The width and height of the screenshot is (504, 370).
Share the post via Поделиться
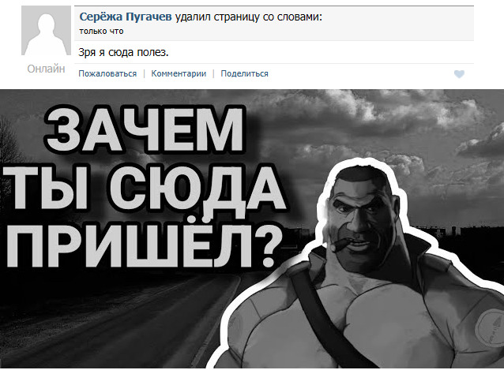[244, 73]
